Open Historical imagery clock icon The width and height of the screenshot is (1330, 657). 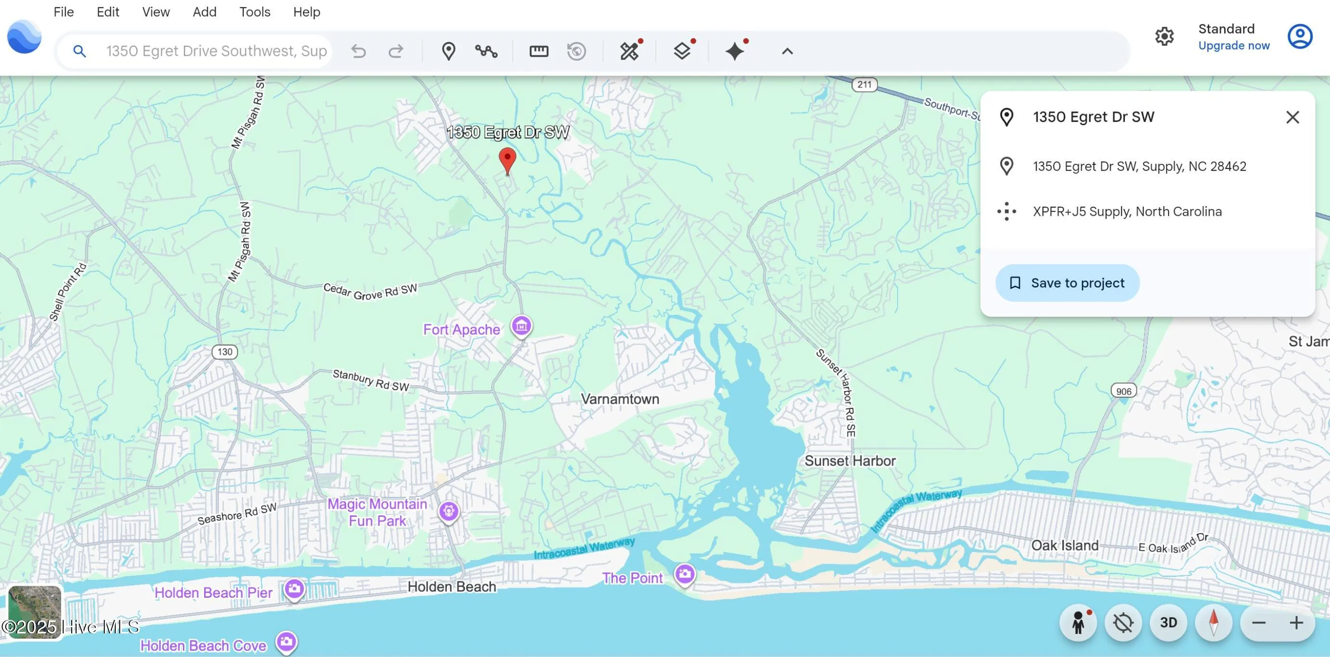tap(576, 51)
